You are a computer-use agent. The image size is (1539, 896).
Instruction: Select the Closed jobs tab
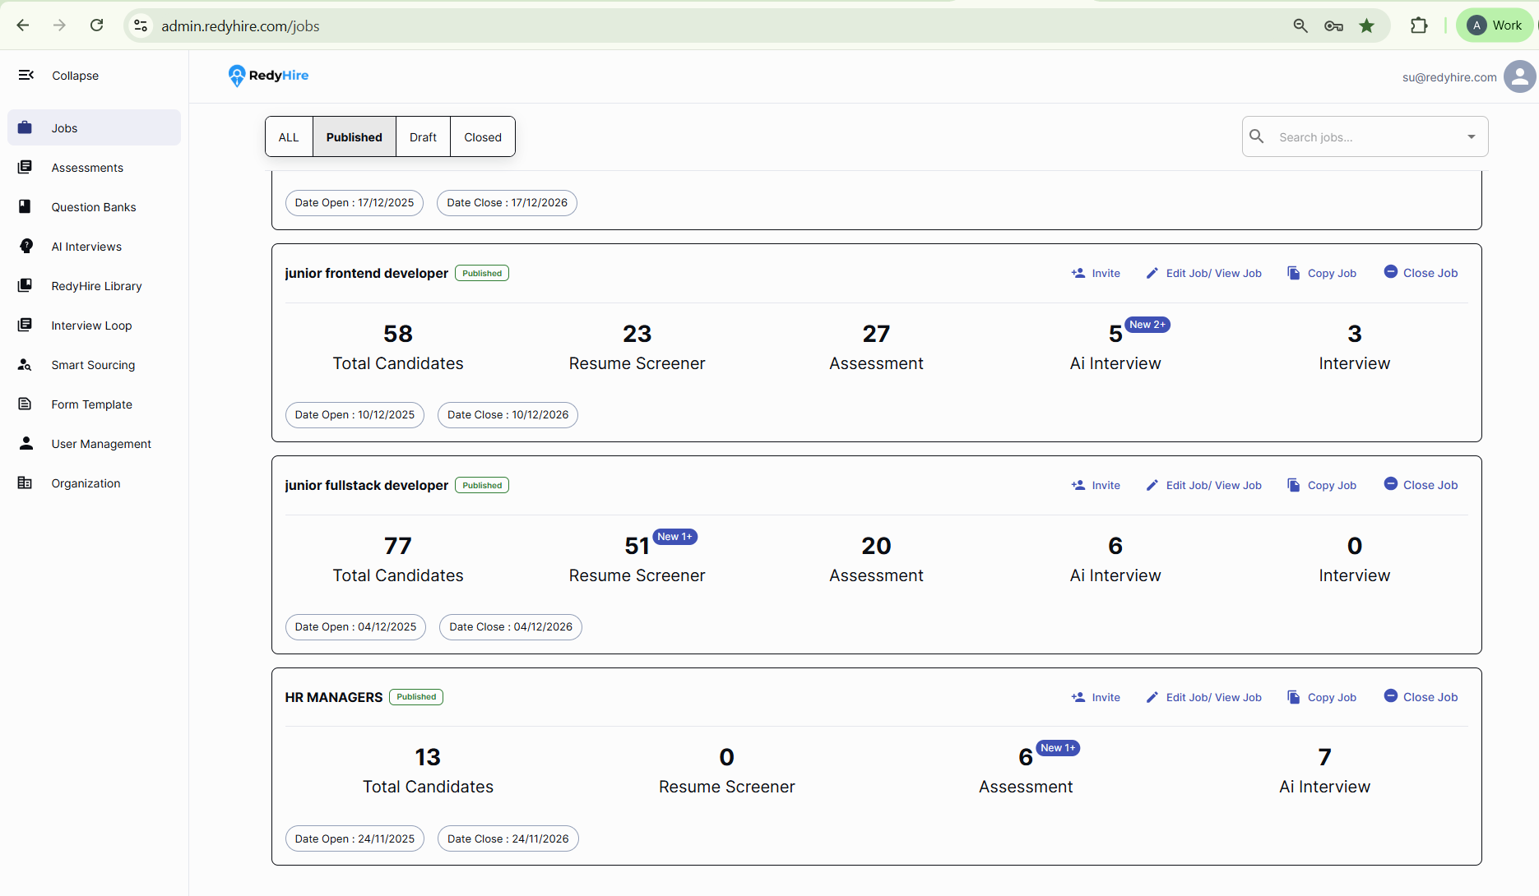[482, 137]
